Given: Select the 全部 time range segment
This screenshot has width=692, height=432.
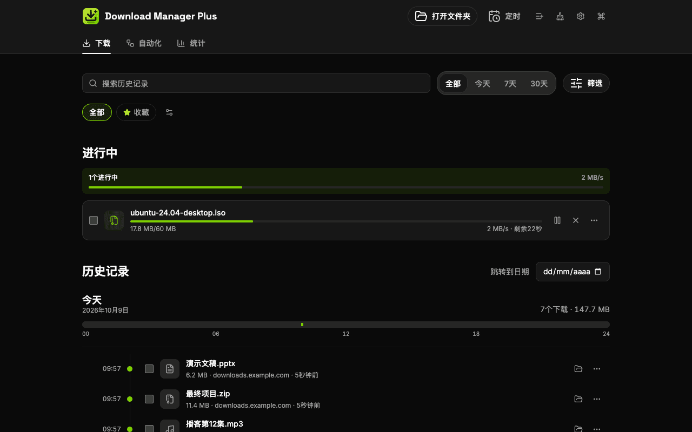Looking at the screenshot, I should point(453,83).
